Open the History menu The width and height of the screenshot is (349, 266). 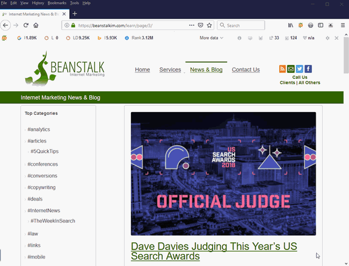38,3
